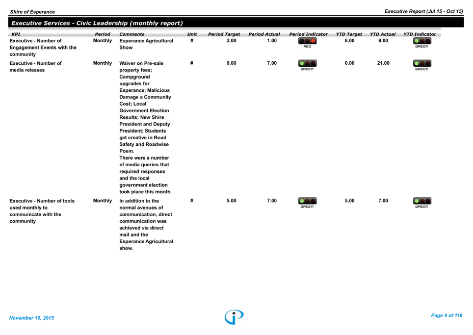Select the Comments column header

(x=132, y=34)
